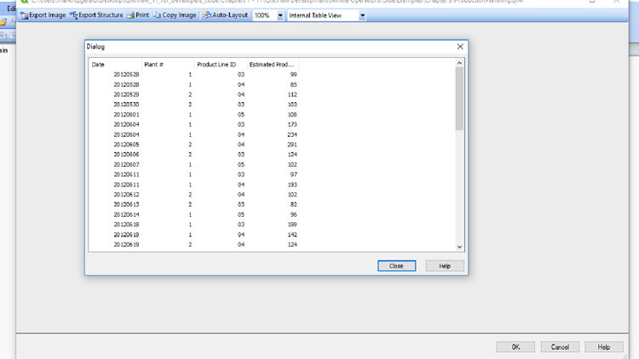This screenshot has width=639, height=359.
Task: Click the Product Line ID column header
Action: point(220,65)
